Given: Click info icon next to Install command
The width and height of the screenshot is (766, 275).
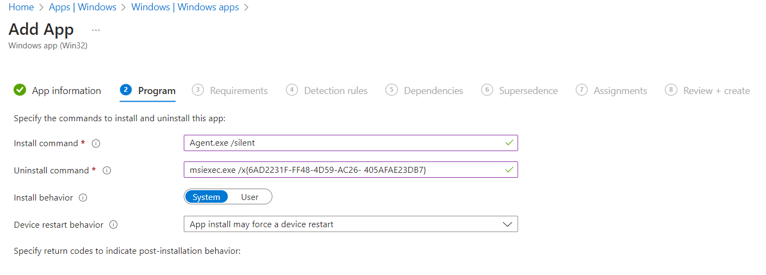Looking at the screenshot, I should coord(96,143).
